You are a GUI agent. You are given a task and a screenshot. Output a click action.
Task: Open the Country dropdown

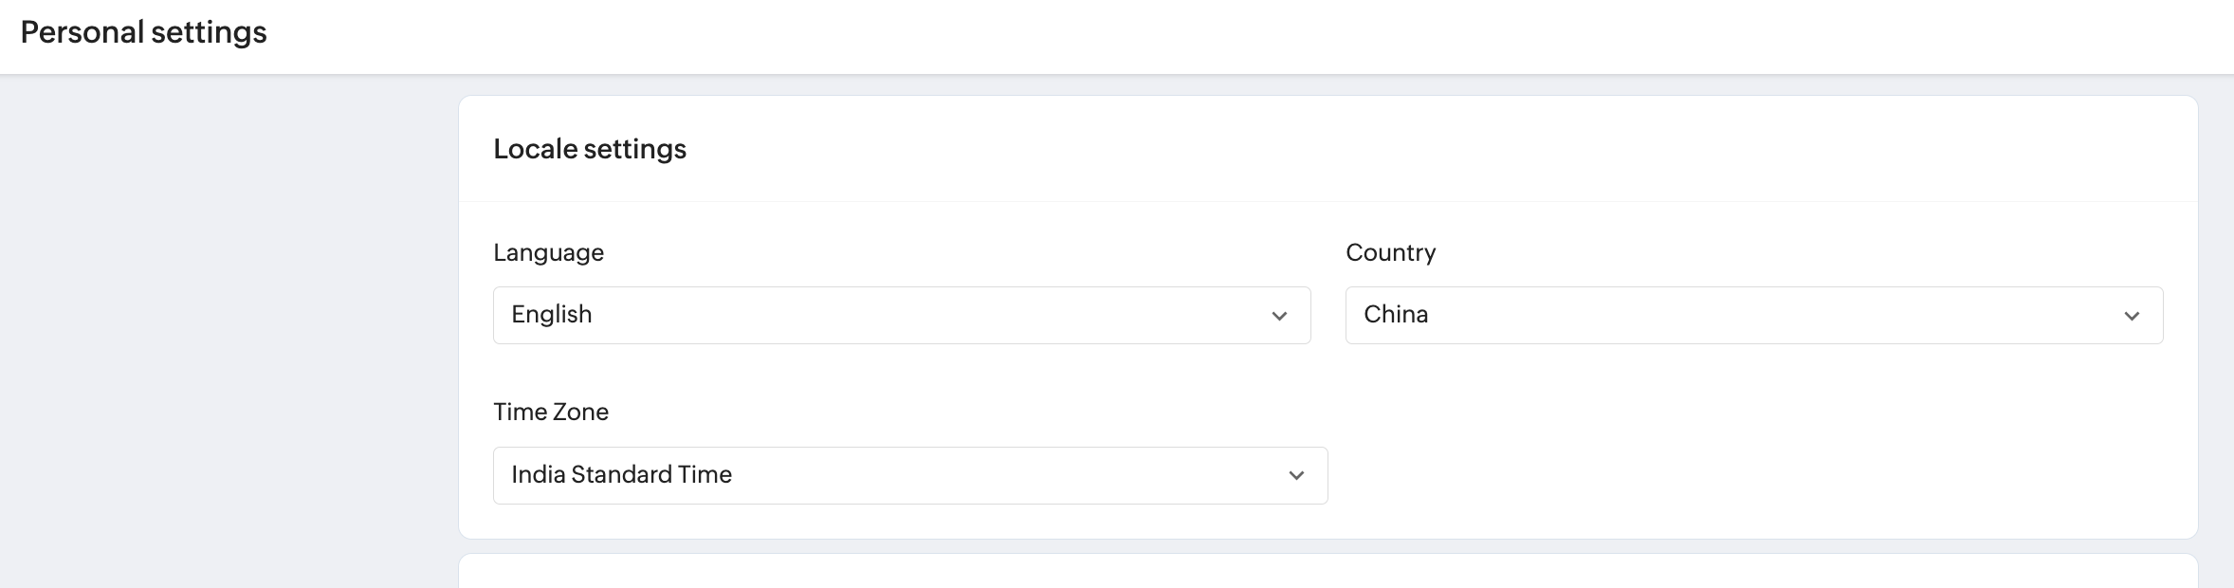(x=1753, y=315)
